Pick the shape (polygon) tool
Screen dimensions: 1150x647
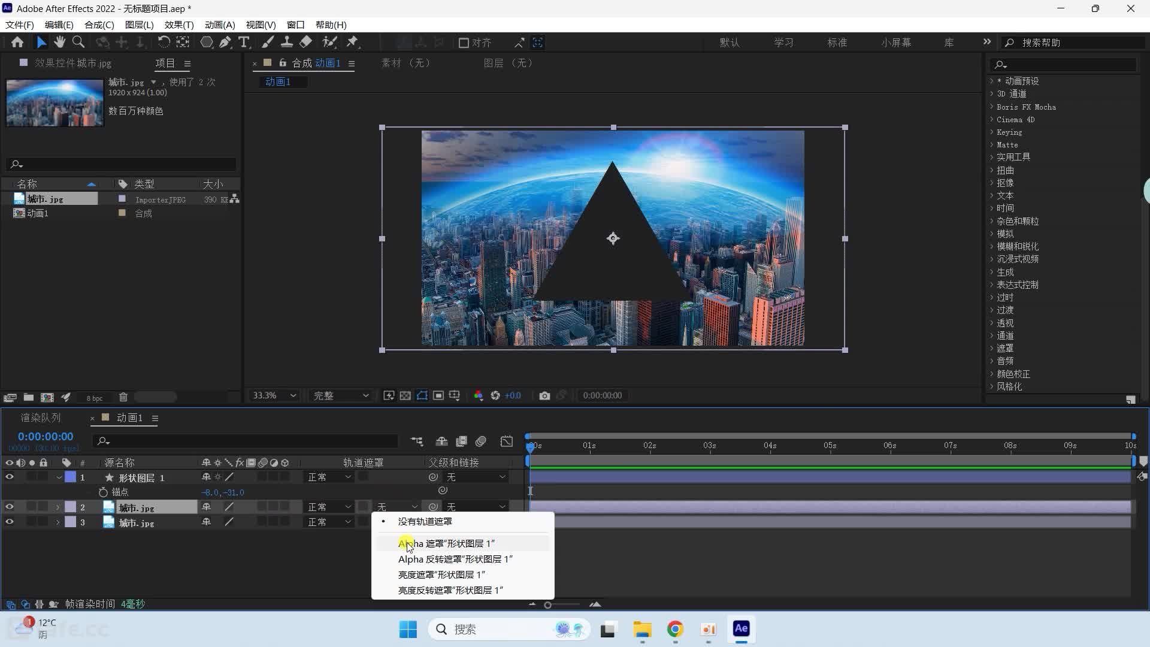click(206, 43)
